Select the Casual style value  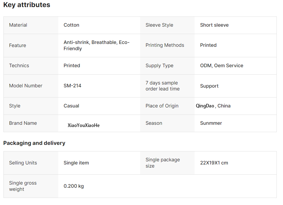tap(71, 106)
